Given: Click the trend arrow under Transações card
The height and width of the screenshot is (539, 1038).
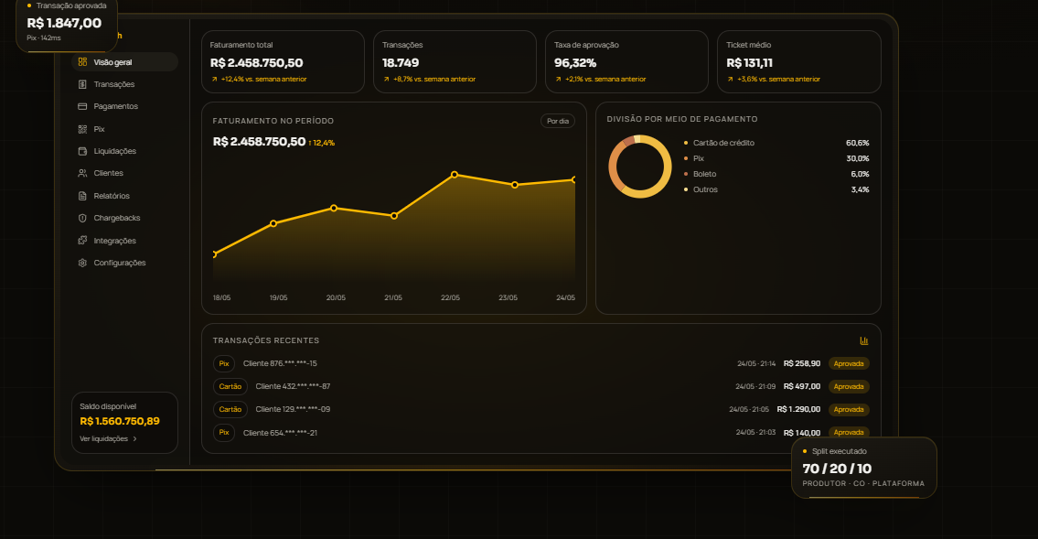Looking at the screenshot, I should click(387, 79).
